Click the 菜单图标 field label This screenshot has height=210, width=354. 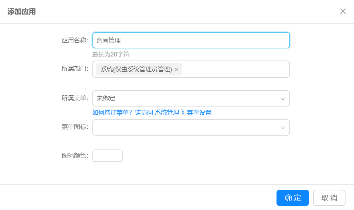point(75,127)
